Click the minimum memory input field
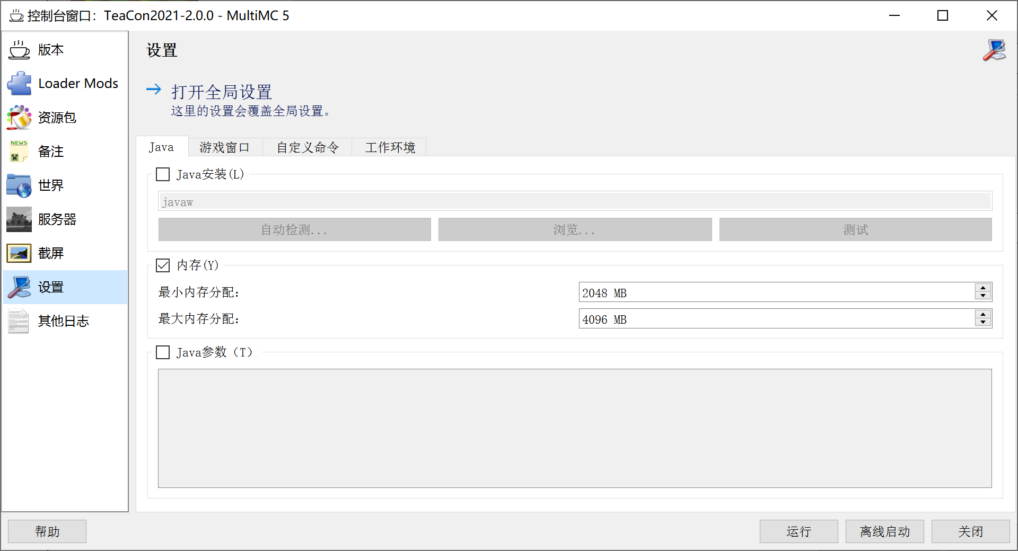Image resolution: width=1018 pixels, height=551 pixels. pos(742,292)
